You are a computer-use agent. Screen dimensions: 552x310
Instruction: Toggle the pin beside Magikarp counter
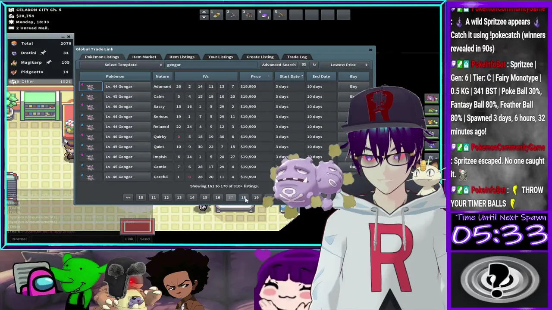pyautogui.click(x=49, y=62)
